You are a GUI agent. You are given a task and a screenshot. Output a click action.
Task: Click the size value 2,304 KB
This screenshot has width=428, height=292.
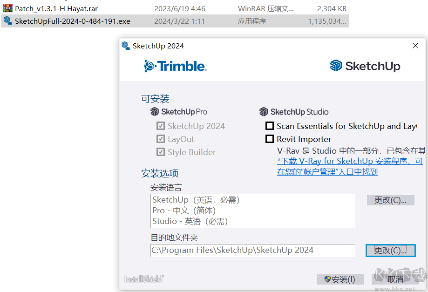332,9
